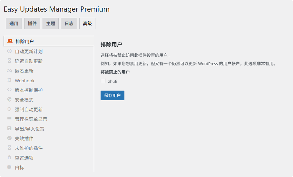Click the trash icon beside 重置选项
The image size is (293, 177).
tap(9, 157)
